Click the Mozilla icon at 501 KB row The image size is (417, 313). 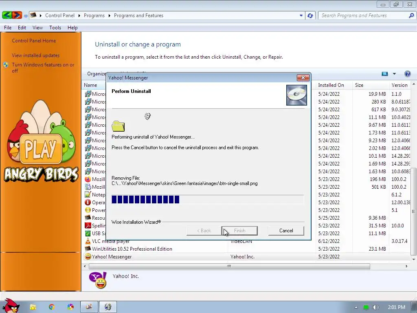click(x=88, y=187)
